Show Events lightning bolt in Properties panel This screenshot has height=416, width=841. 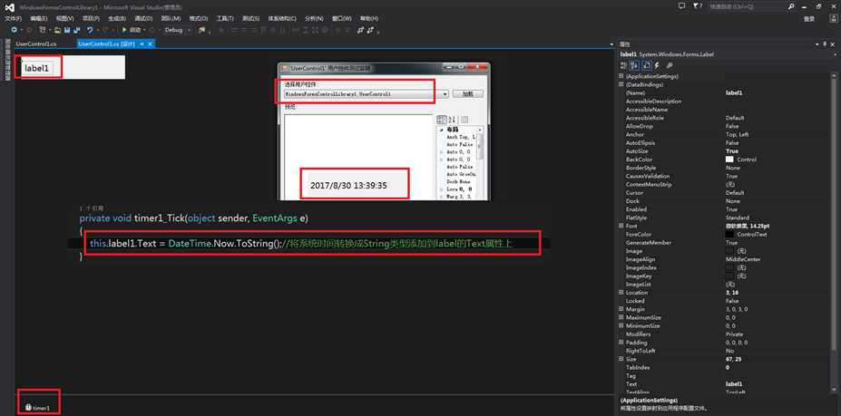point(657,65)
